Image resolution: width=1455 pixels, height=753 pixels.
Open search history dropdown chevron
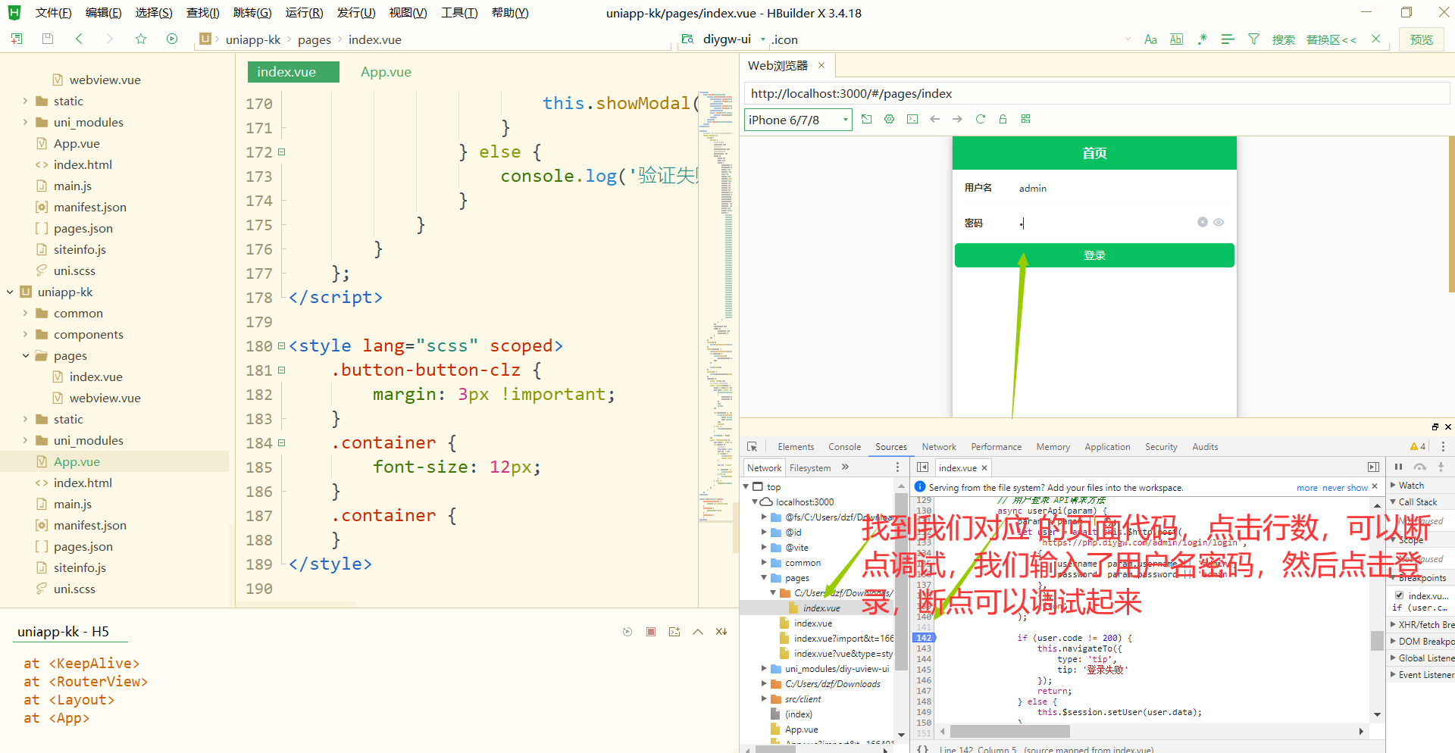tap(1128, 39)
